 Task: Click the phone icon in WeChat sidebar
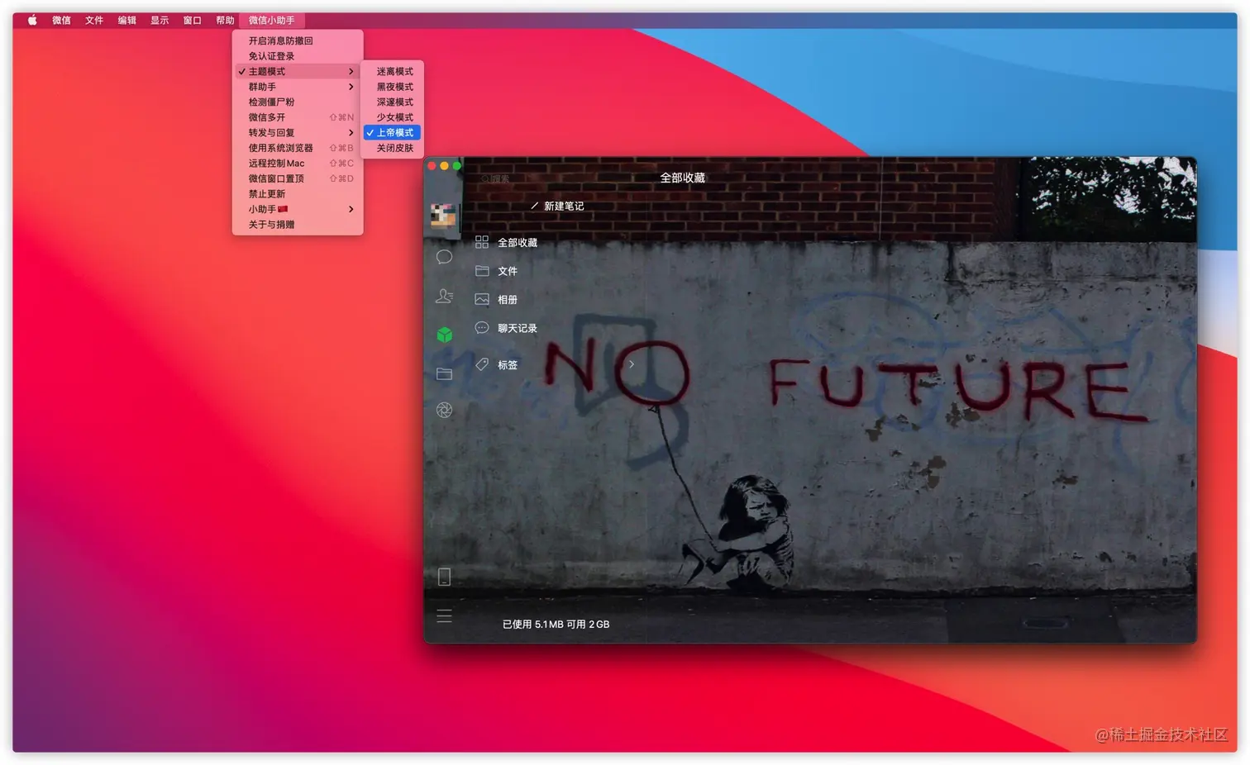(444, 577)
